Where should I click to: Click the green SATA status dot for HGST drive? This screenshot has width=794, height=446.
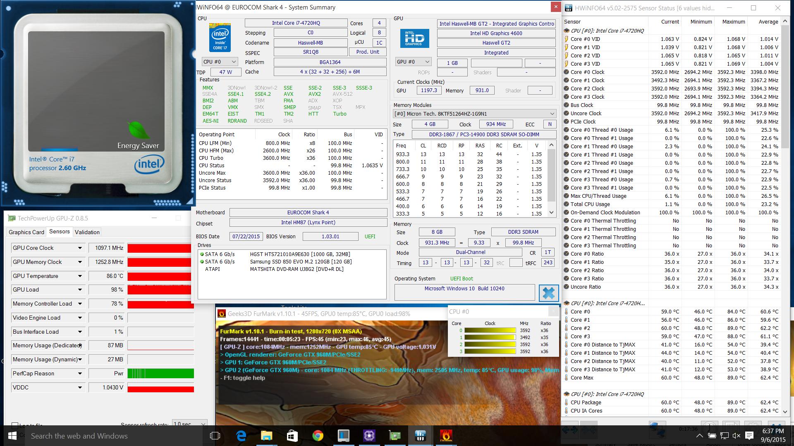(202, 254)
